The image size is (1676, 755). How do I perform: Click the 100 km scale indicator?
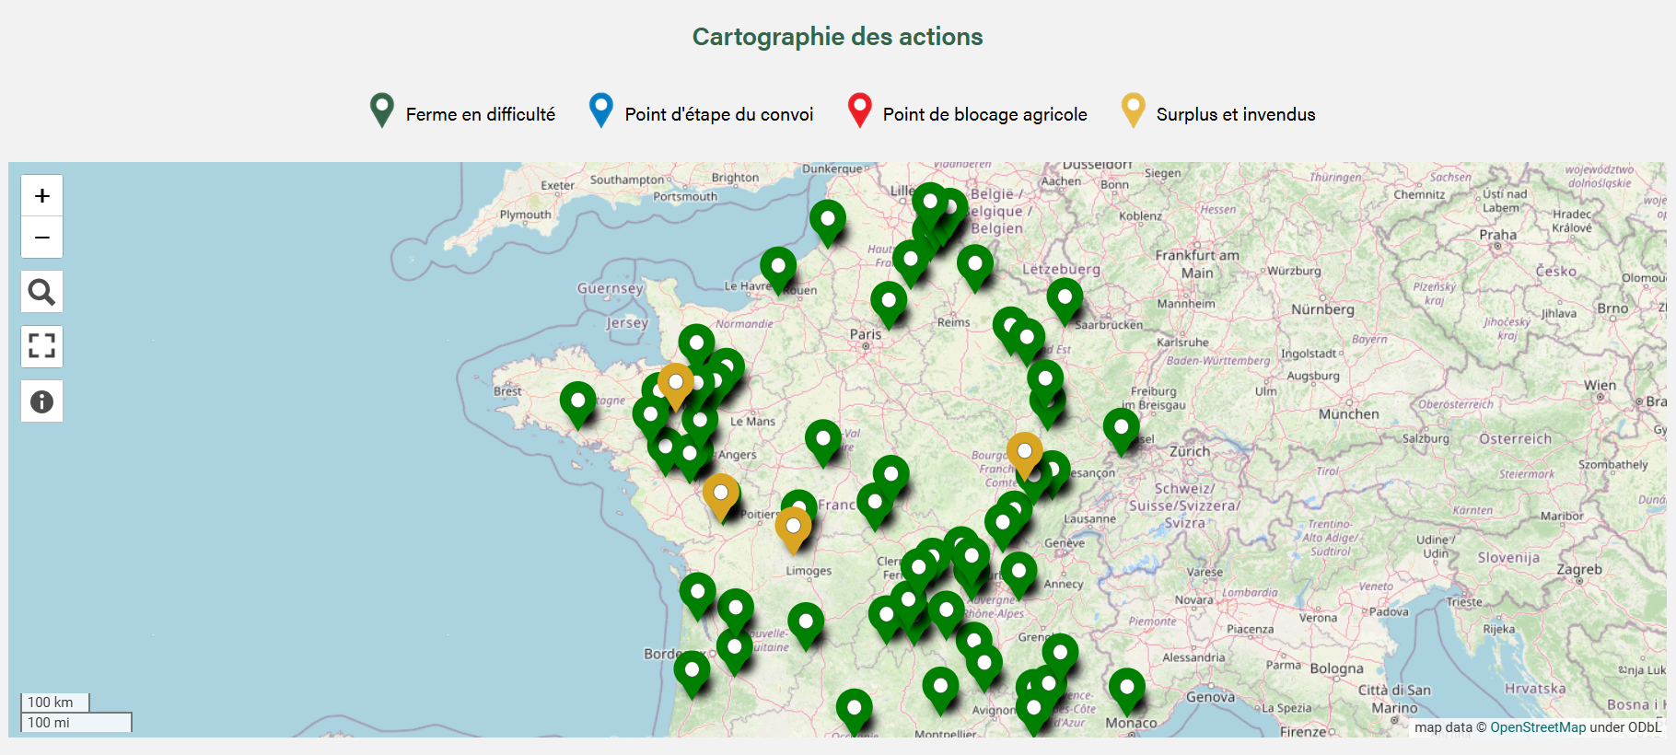(x=55, y=703)
